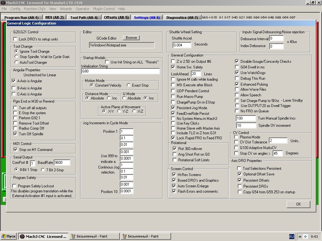Select Y-Z active plane

point(119,111)
